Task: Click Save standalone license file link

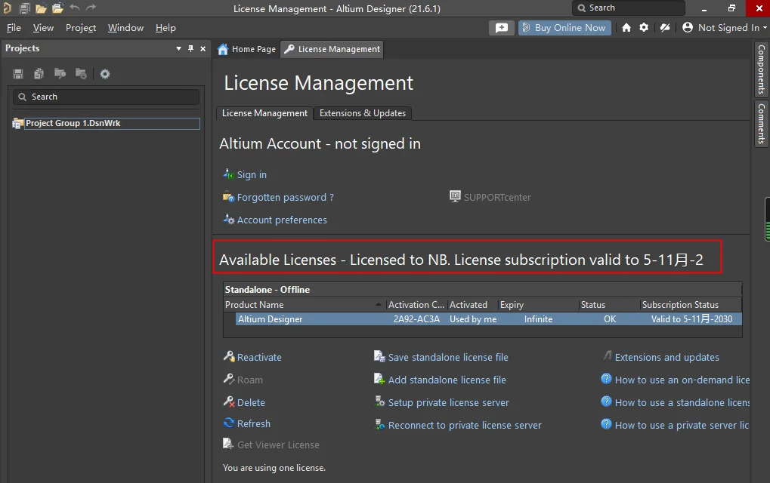Action: tap(448, 358)
